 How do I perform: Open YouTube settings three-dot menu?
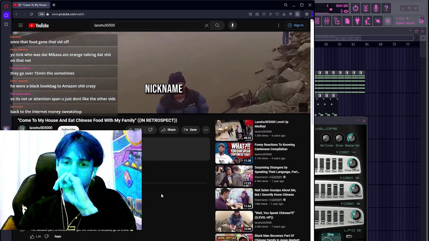click(x=279, y=25)
